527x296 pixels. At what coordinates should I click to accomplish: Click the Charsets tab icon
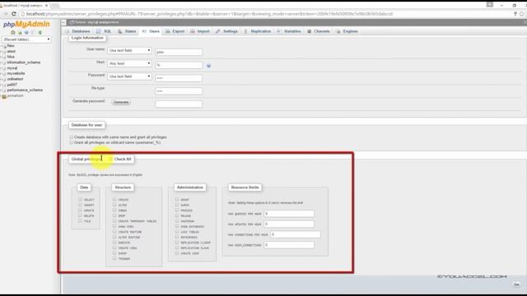tap(310, 31)
